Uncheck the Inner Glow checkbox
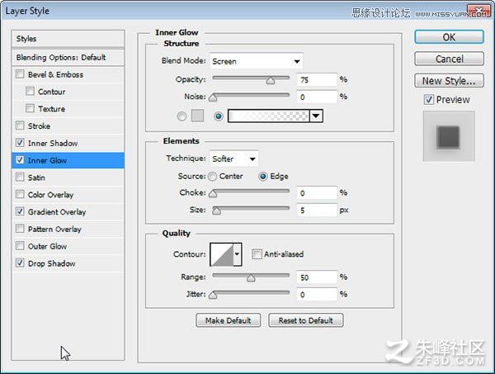 20,160
